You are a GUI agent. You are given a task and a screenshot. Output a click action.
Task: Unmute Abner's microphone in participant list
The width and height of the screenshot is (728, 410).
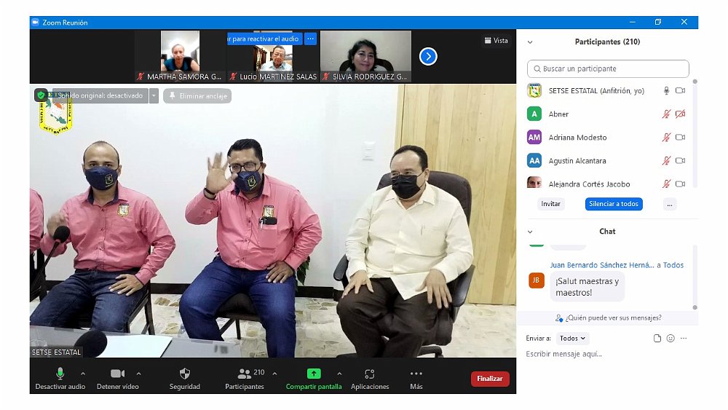[x=665, y=114]
